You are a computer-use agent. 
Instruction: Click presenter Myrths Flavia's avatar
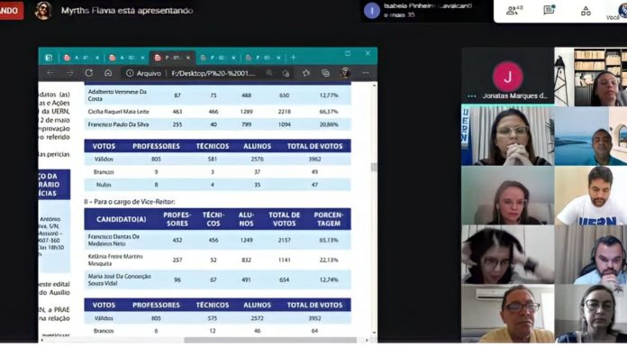pos(43,11)
